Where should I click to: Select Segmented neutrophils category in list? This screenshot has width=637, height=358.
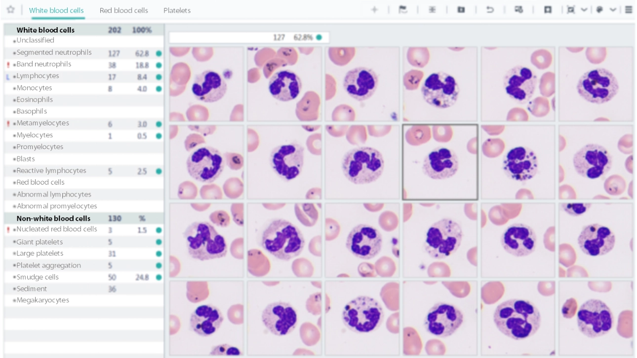coord(54,52)
